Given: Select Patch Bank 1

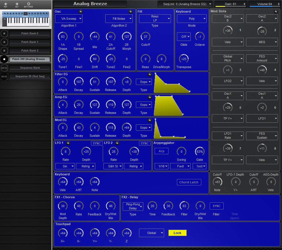Looking at the screenshot, I should click(30, 42).
